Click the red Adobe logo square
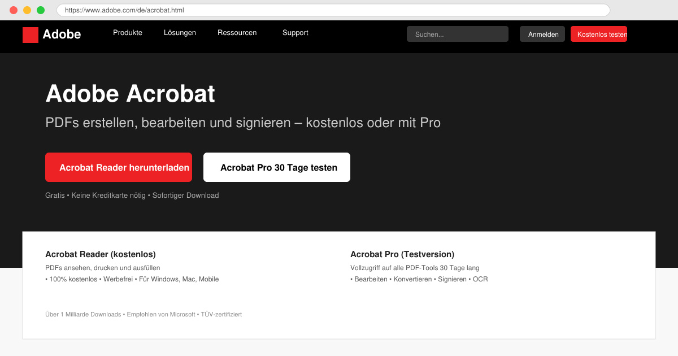Image resolution: width=678 pixels, height=356 pixels. (x=31, y=35)
